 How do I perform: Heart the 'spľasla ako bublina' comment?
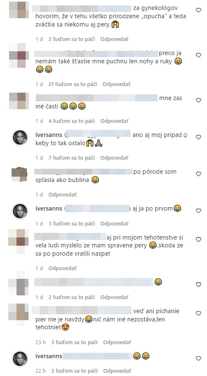[198, 174]
